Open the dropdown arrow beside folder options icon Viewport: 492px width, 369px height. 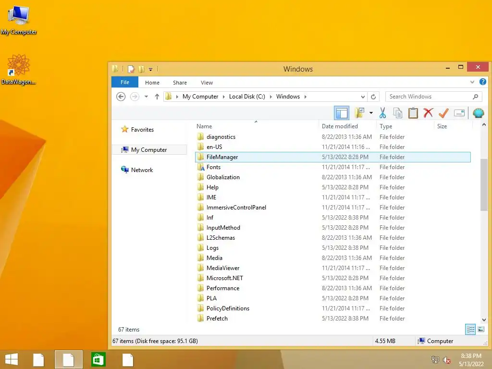(371, 113)
